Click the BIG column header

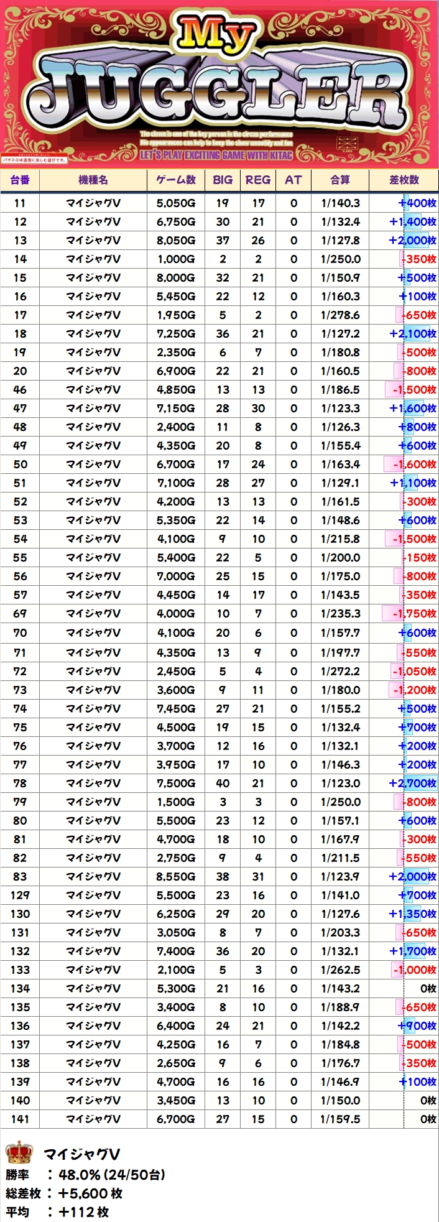pyautogui.click(x=223, y=180)
